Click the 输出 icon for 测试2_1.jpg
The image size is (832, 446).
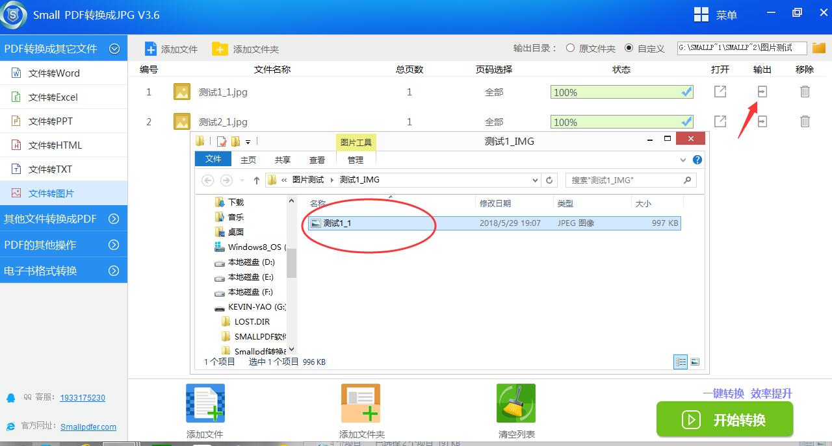pyautogui.click(x=762, y=121)
